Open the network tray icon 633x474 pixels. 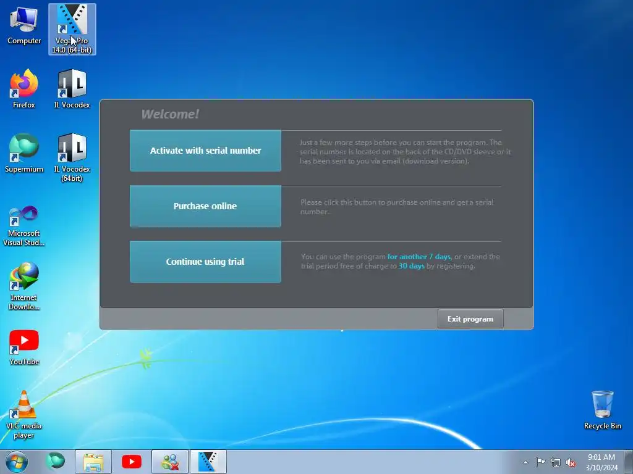click(x=556, y=462)
